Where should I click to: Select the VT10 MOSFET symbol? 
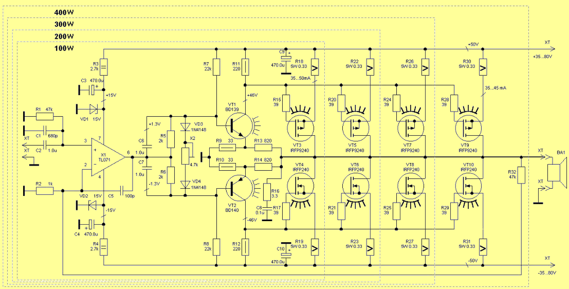(468, 186)
